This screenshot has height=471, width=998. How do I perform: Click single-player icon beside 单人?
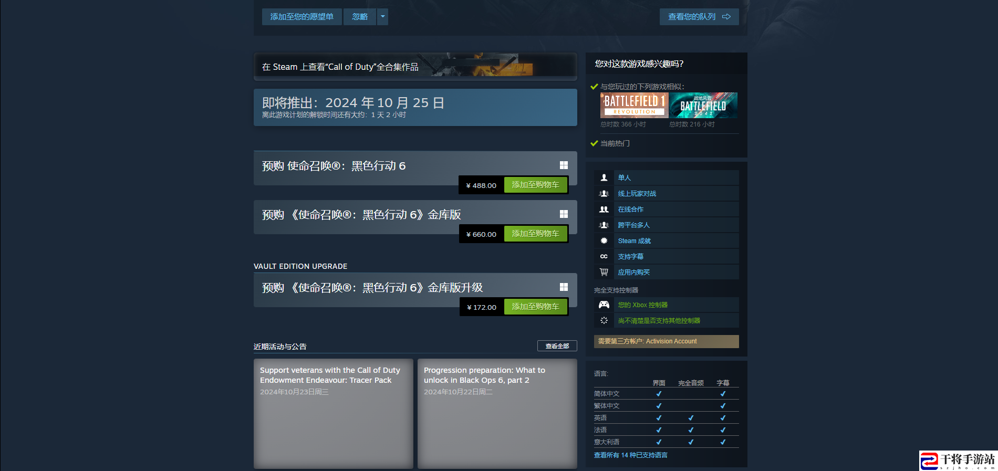coord(604,177)
